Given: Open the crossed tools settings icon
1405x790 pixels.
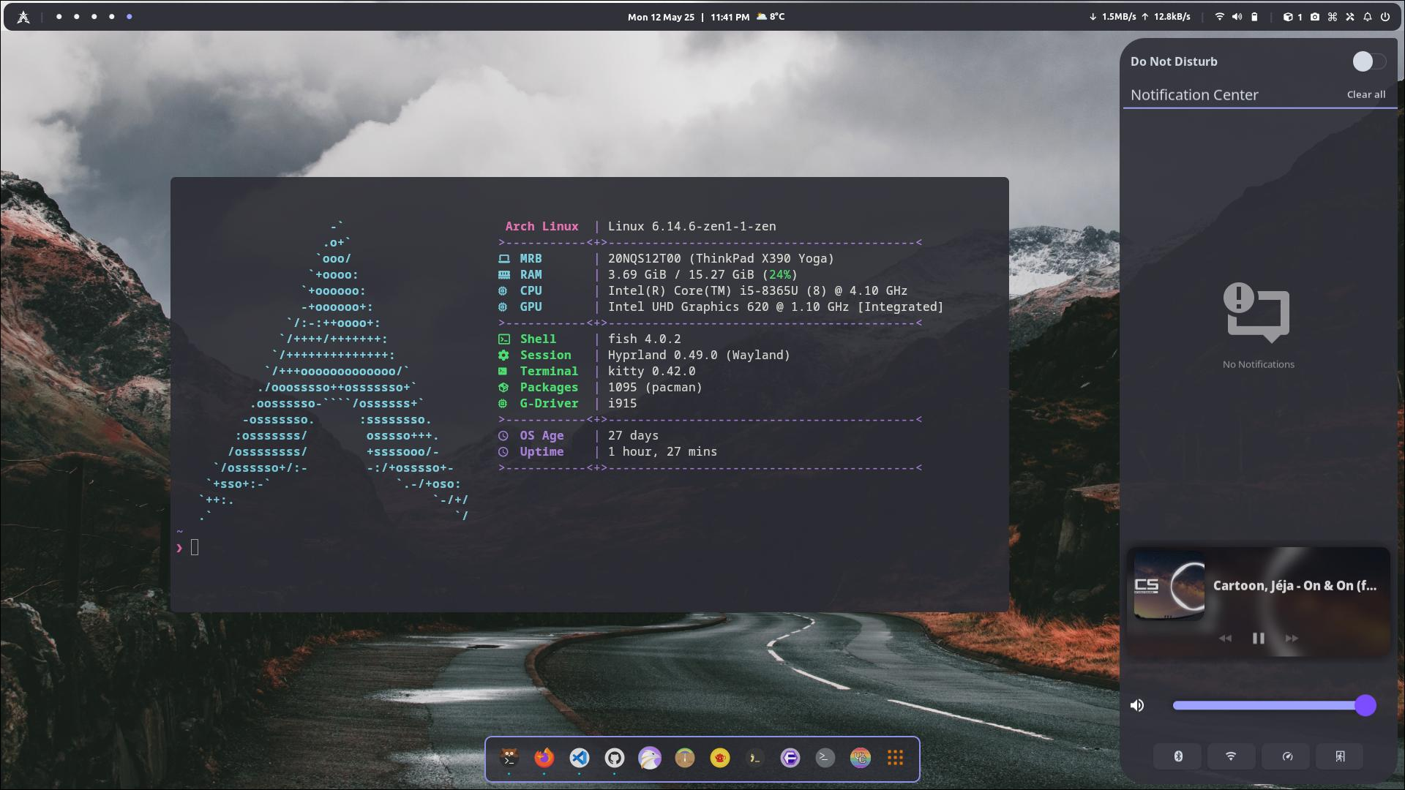Looking at the screenshot, I should click(1350, 17).
